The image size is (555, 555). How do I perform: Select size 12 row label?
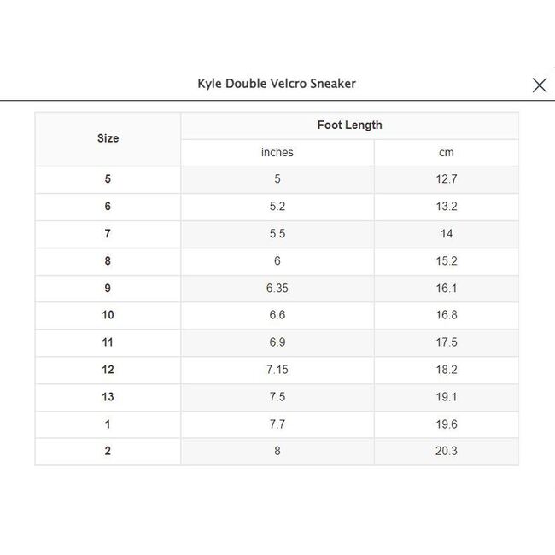(x=108, y=370)
